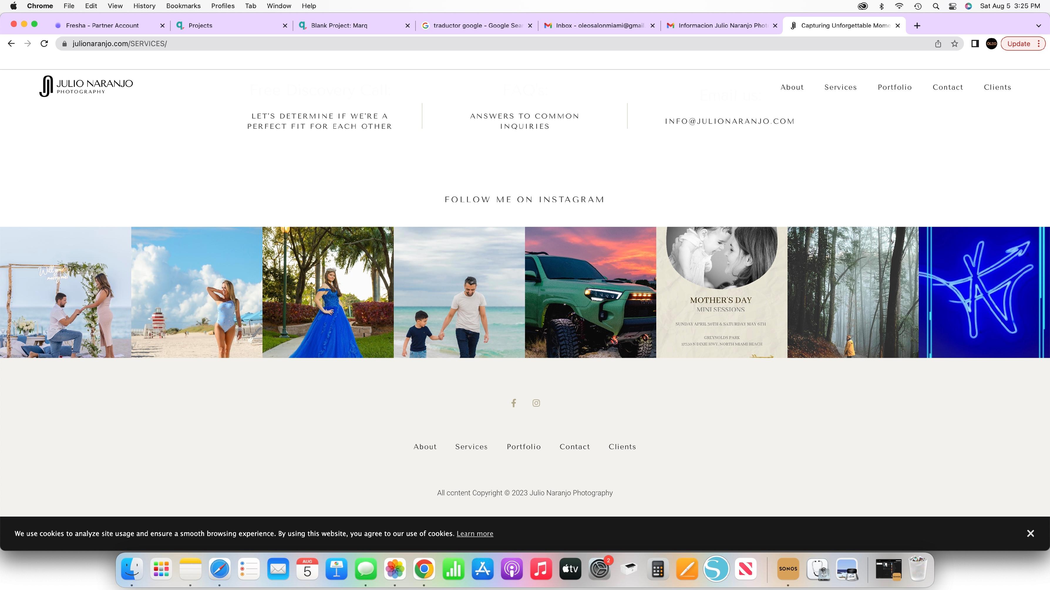
Task: Click the address bar URL field
Action: (x=489, y=44)
